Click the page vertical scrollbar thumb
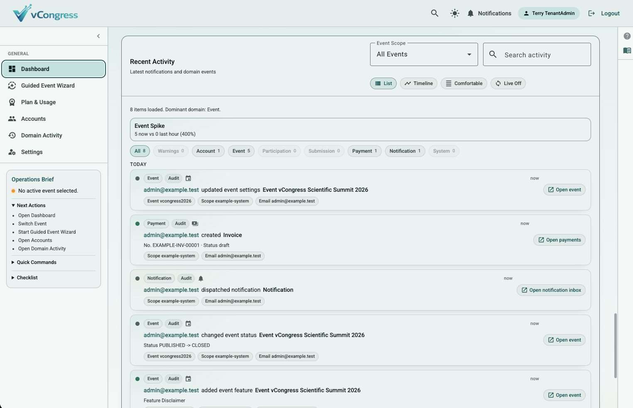This screenshot has height=408, width=633. [x=615, y=346]
